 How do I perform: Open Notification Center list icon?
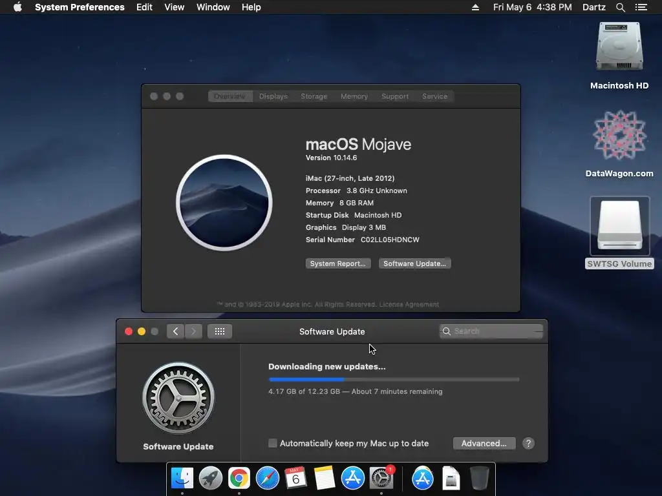[641, 7]
